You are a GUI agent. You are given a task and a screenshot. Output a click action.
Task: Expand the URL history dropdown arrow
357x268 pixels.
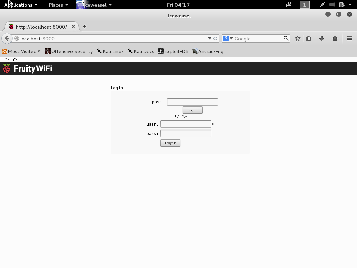click(x=210, y=39)
